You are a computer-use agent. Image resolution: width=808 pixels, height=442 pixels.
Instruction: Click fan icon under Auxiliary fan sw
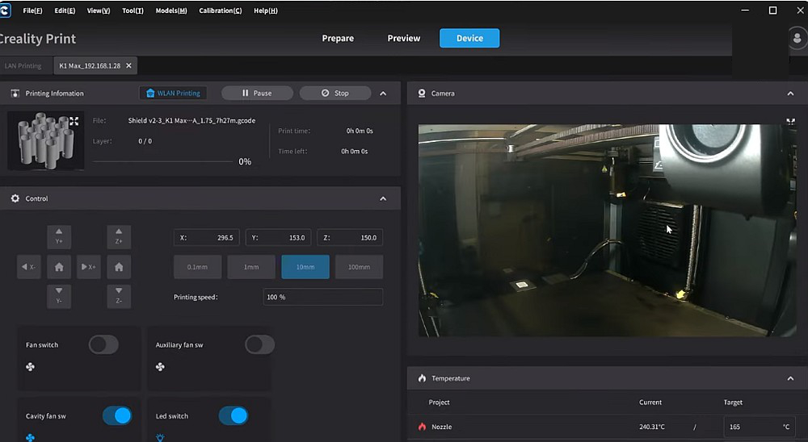160,367
